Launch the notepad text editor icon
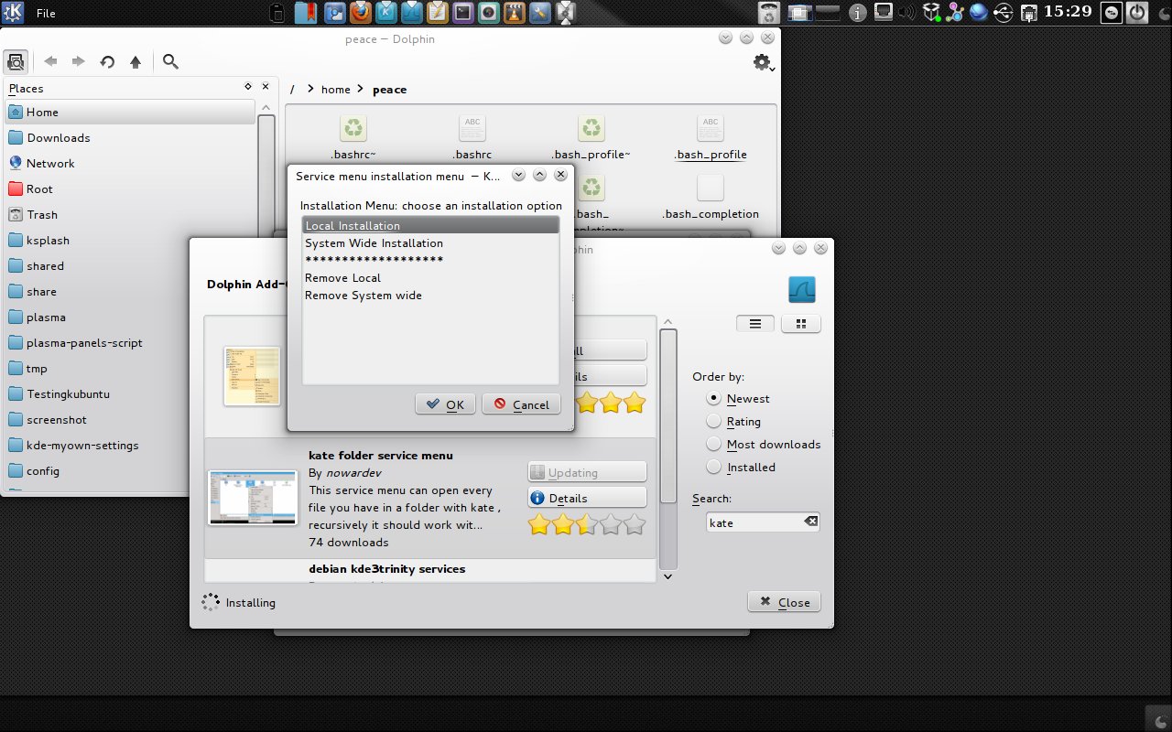The width and height of the screenshot is (1172, 732). (438, 13)
